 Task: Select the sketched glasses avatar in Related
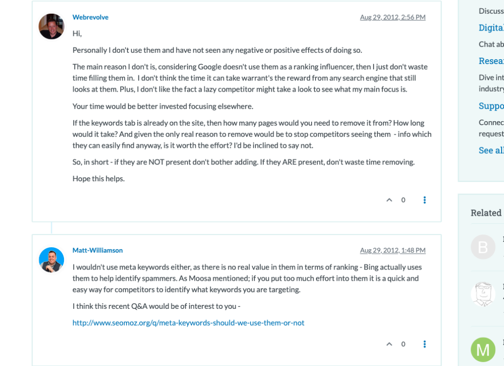483,294
